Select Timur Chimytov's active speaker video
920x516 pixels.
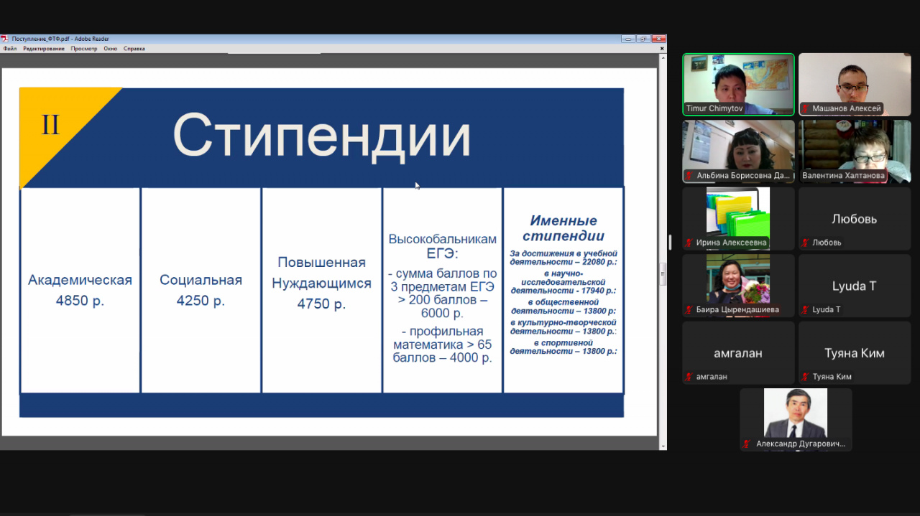(738, 79)
